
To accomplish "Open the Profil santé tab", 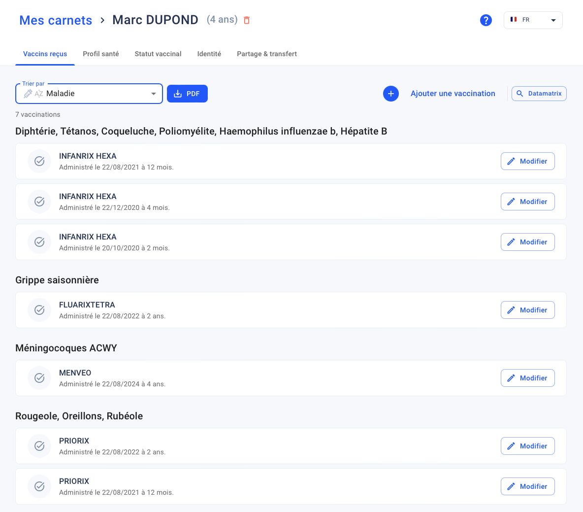I will (101, 54).
